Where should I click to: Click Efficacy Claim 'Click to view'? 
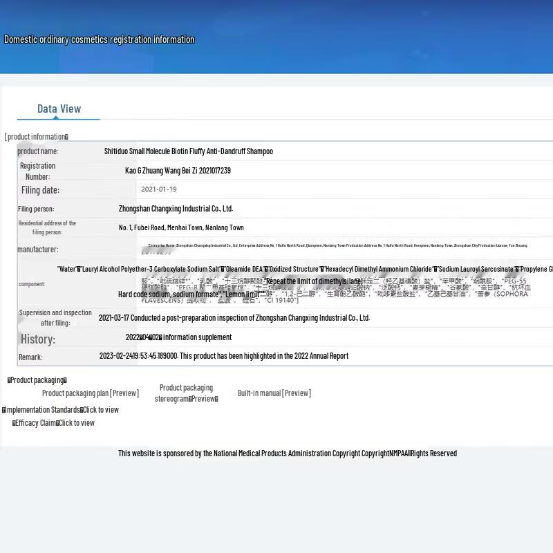[77, 422]
